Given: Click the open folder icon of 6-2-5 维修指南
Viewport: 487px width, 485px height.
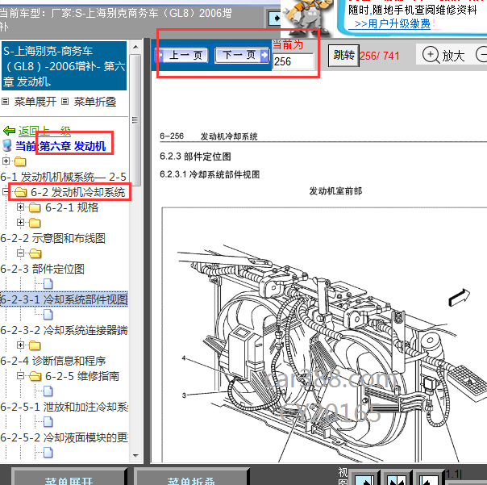Looking at the screenshot, I should (35, 376).
